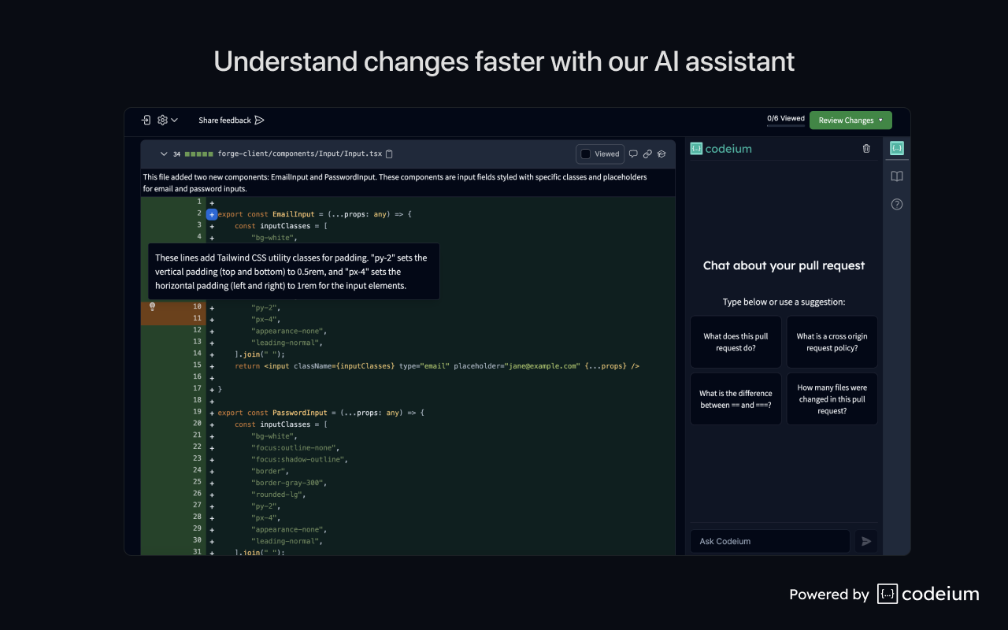Click the 0/6 Viewed progress indicator
1008x630 pixels.
[x=786, y=120]
